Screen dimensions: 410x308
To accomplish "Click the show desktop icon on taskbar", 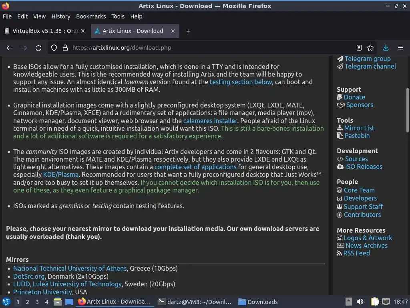I will 69,302.
